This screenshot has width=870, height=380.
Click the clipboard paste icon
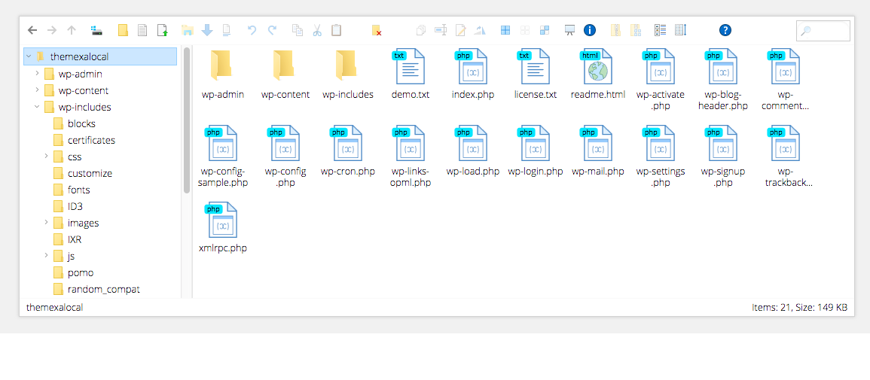click(x=336, y=30)
